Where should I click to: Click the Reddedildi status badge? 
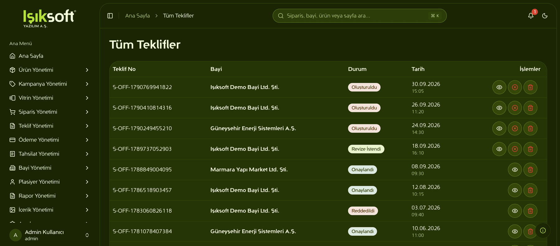(363, 211)
